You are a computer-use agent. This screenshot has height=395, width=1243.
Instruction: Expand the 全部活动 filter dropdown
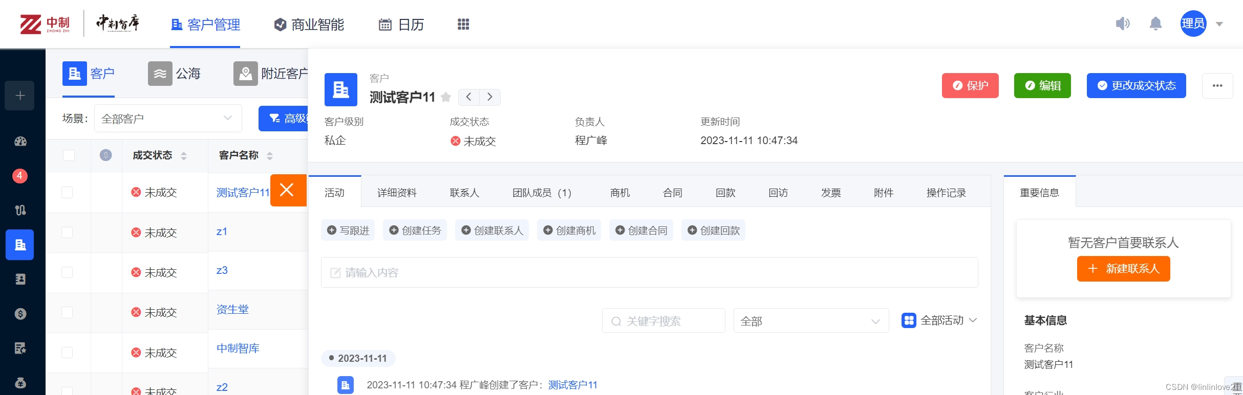tap(973, 320)
